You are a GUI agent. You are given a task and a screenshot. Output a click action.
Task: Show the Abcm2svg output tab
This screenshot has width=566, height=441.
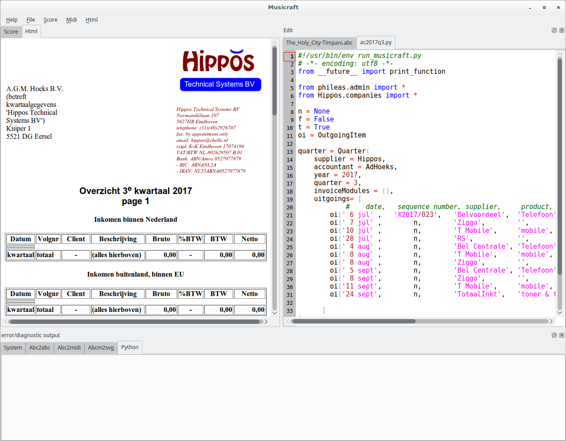(x=101, y=348)
